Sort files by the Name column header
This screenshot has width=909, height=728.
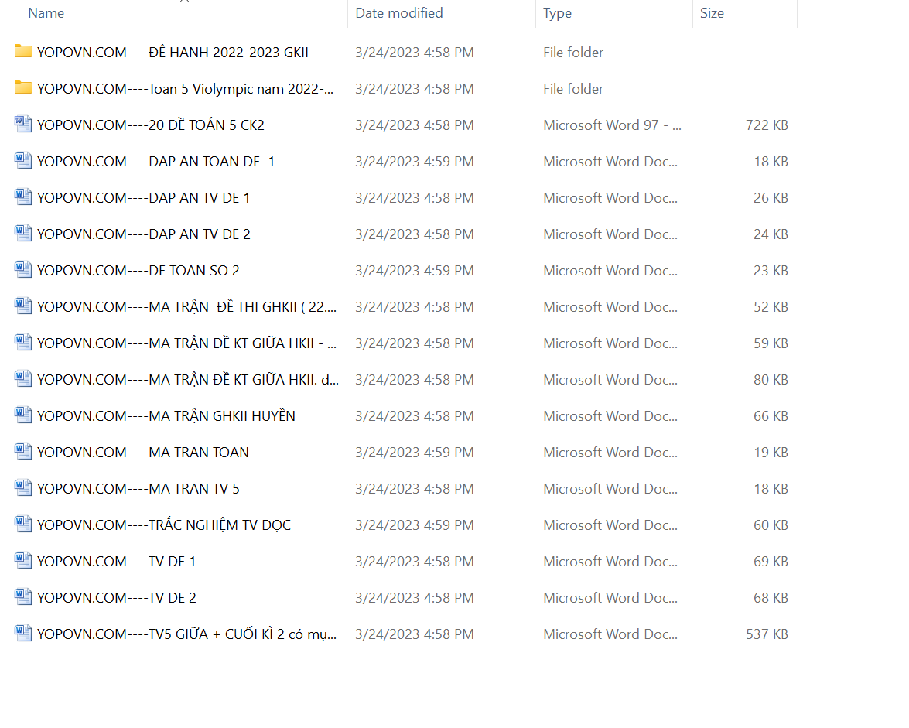click(46, 13)
